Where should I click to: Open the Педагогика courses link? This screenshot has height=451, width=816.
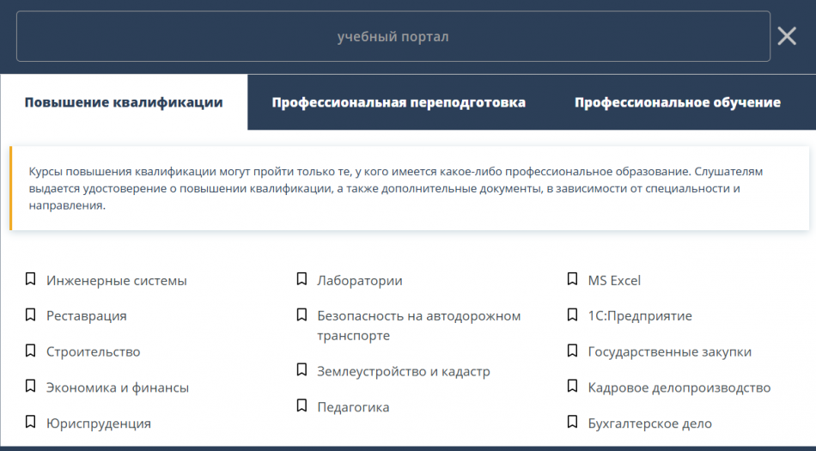pos(353,407)
